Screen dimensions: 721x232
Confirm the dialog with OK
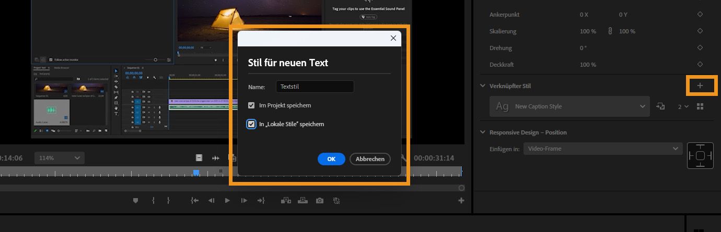[331, 159]
